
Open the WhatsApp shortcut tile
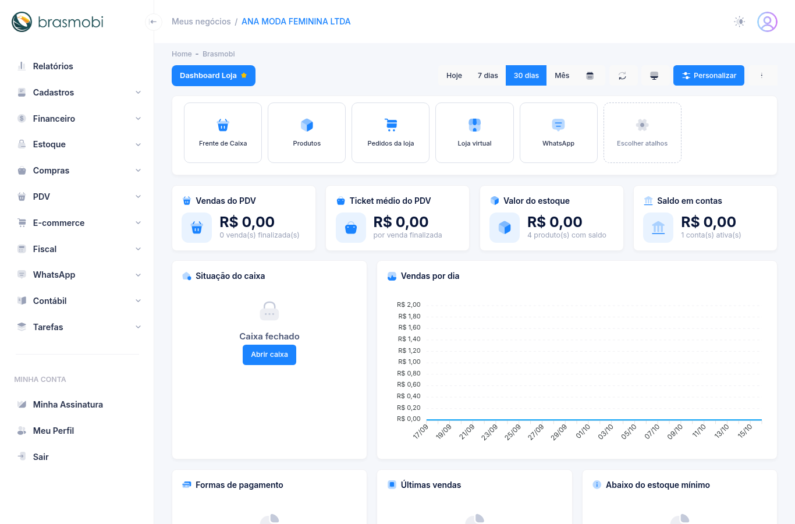(558, 133)
